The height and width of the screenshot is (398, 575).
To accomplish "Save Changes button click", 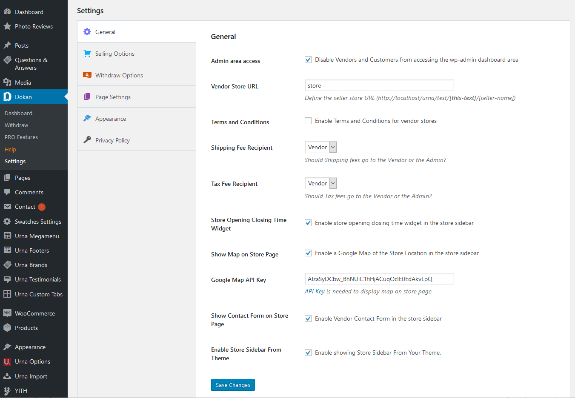I will tap(233, 385).
